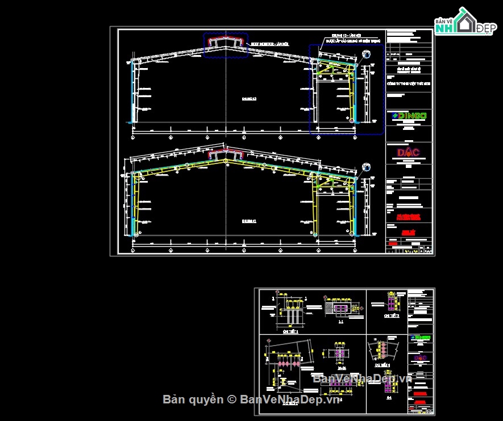Click the KHUNG K1 frame title text

click(249, 221)
